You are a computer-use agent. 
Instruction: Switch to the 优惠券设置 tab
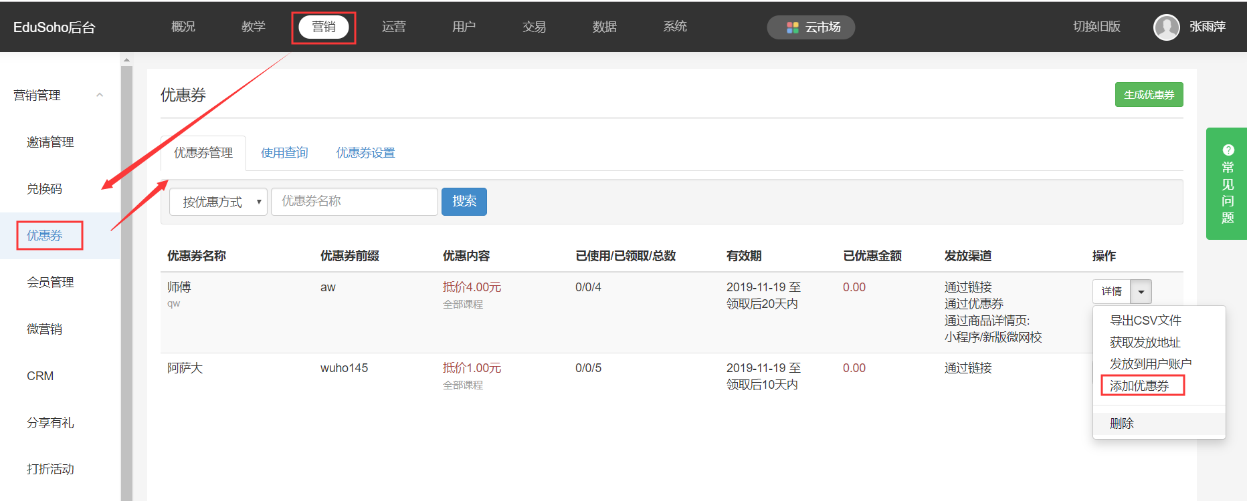pos(365,153)
